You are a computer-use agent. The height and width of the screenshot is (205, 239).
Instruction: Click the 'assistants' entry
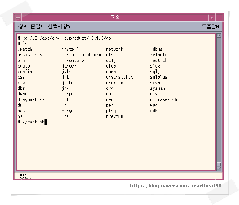pos(30,55)
